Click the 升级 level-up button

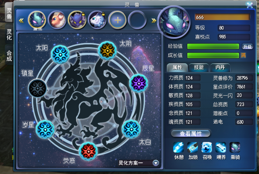coord(247,47)
